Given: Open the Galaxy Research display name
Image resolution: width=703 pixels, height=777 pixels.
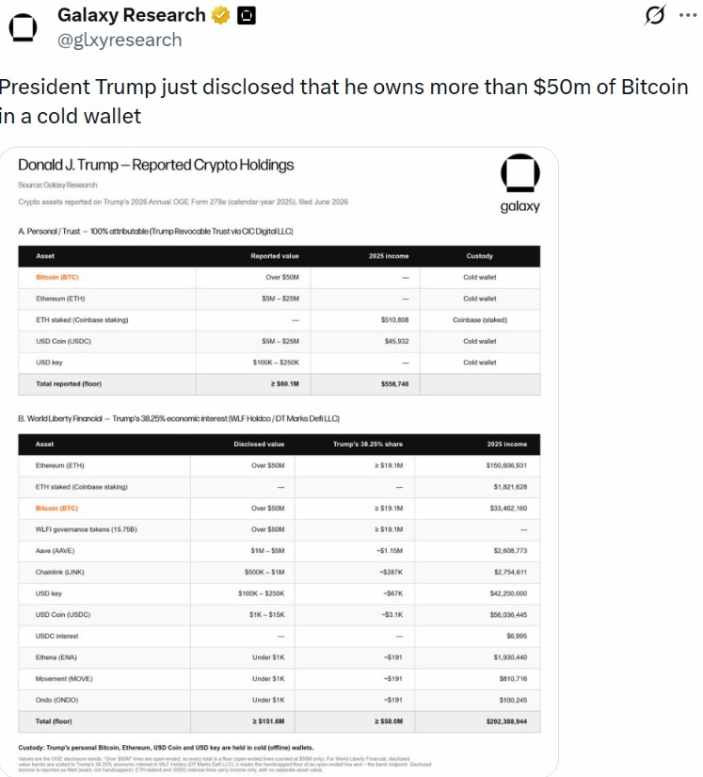Looking at the screenshot, I should point(131,15).
